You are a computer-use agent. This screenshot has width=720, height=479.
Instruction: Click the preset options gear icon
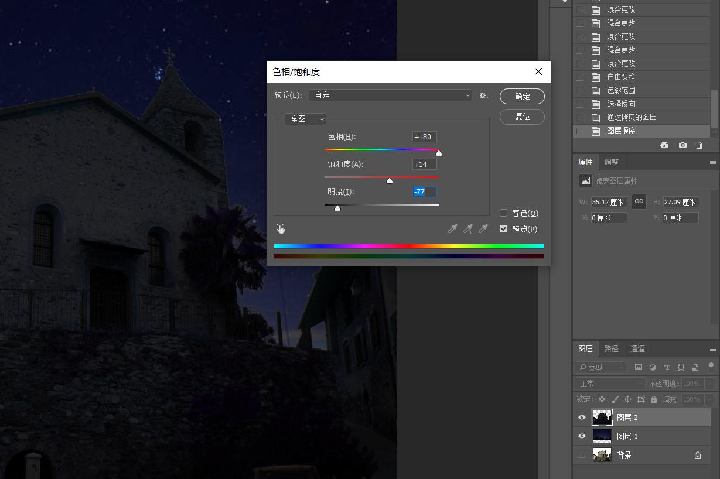pos(483,95)
